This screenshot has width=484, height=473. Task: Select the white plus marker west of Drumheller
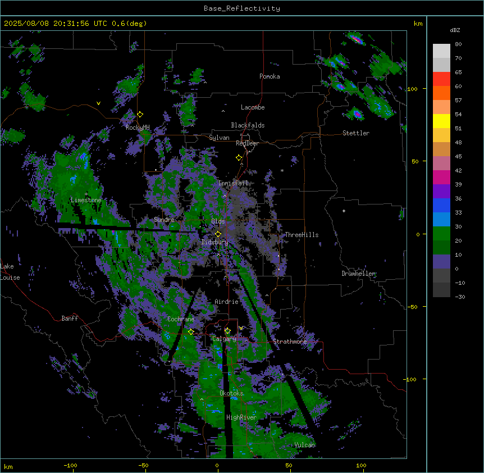(344, 211)
